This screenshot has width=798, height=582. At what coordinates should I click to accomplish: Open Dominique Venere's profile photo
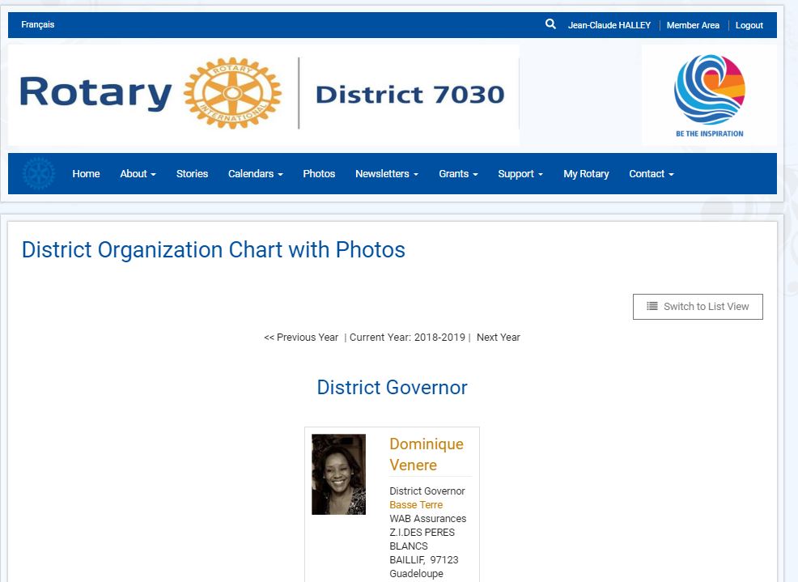coord(338,474)
